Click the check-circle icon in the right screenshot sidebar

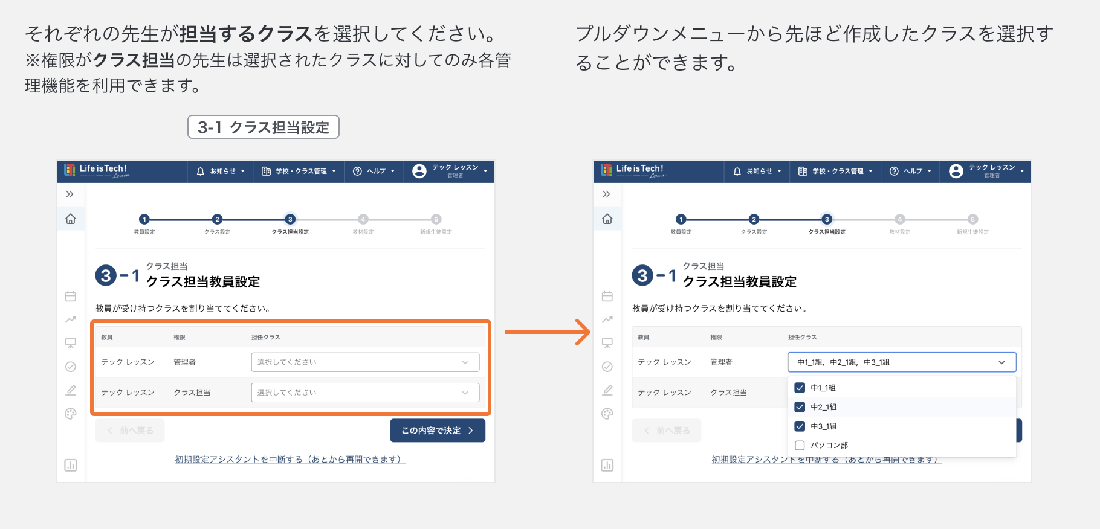click(607, 367)
